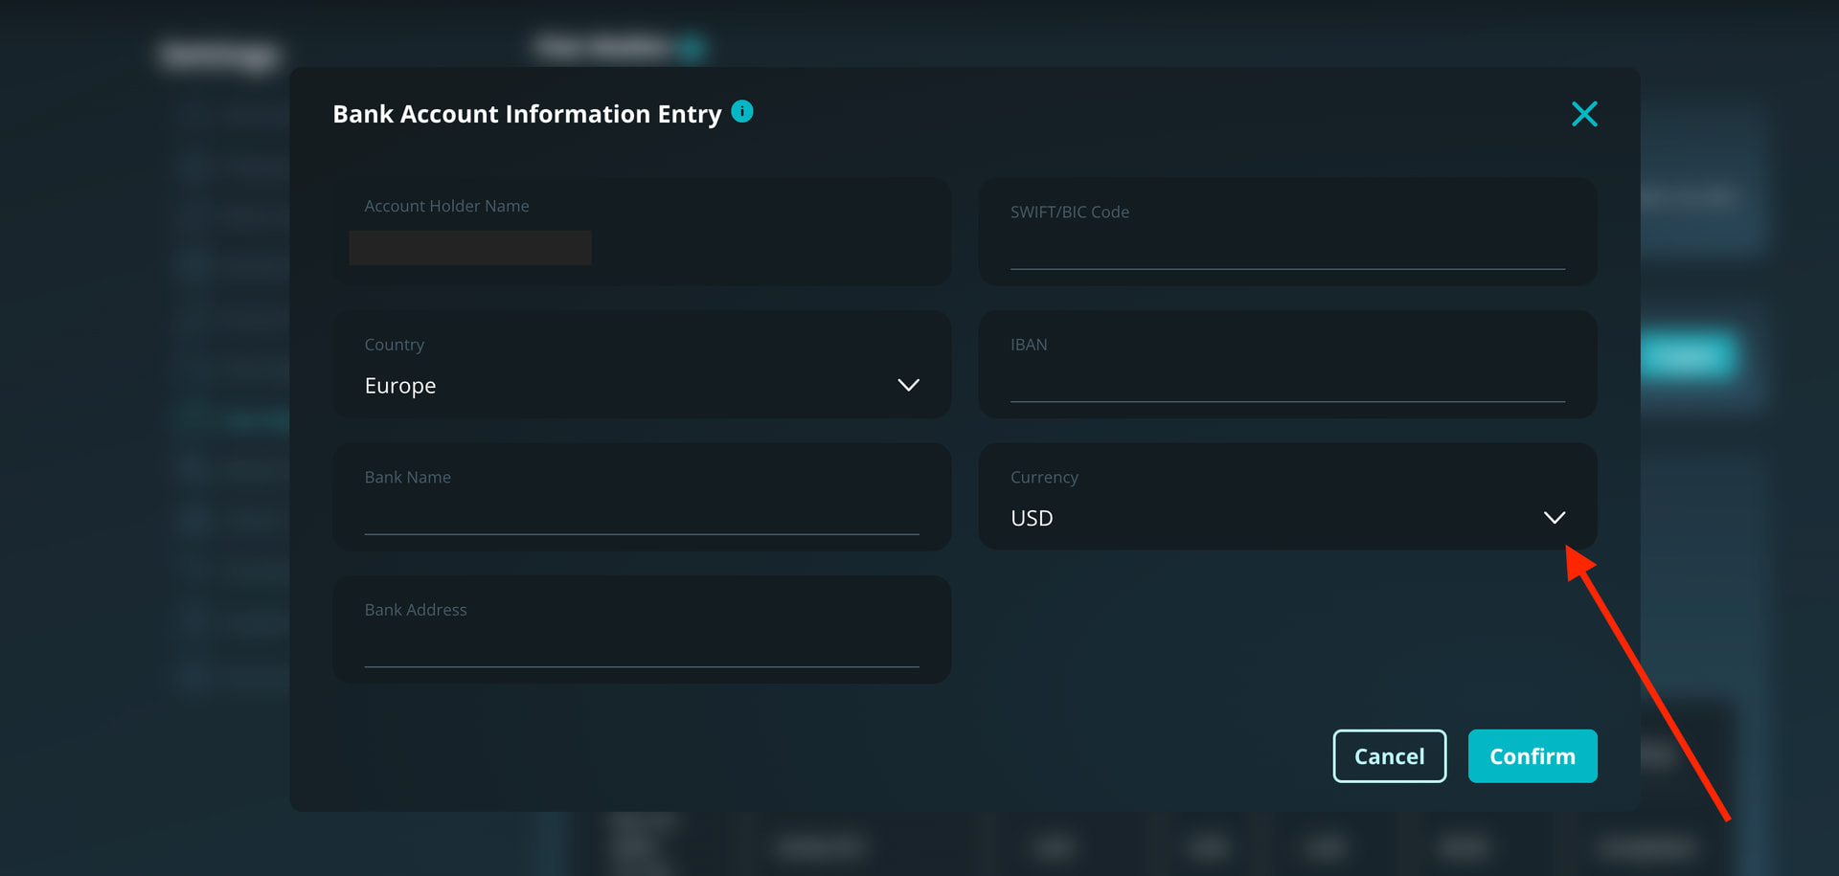Click the USD currency value
Viewport: 1839px width, 876px height.
point(1032,518)
